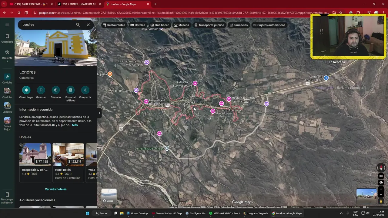This screenshot has width=388, height=218.
Task: Expand description with Más link
Action: 75,125
